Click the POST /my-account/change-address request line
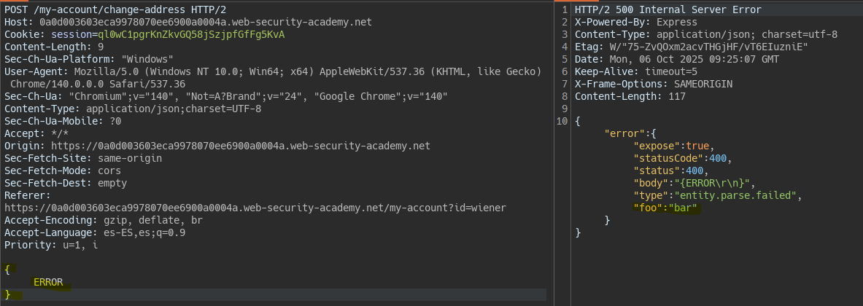This screenshot has width=863, height=306. point(103,9)
